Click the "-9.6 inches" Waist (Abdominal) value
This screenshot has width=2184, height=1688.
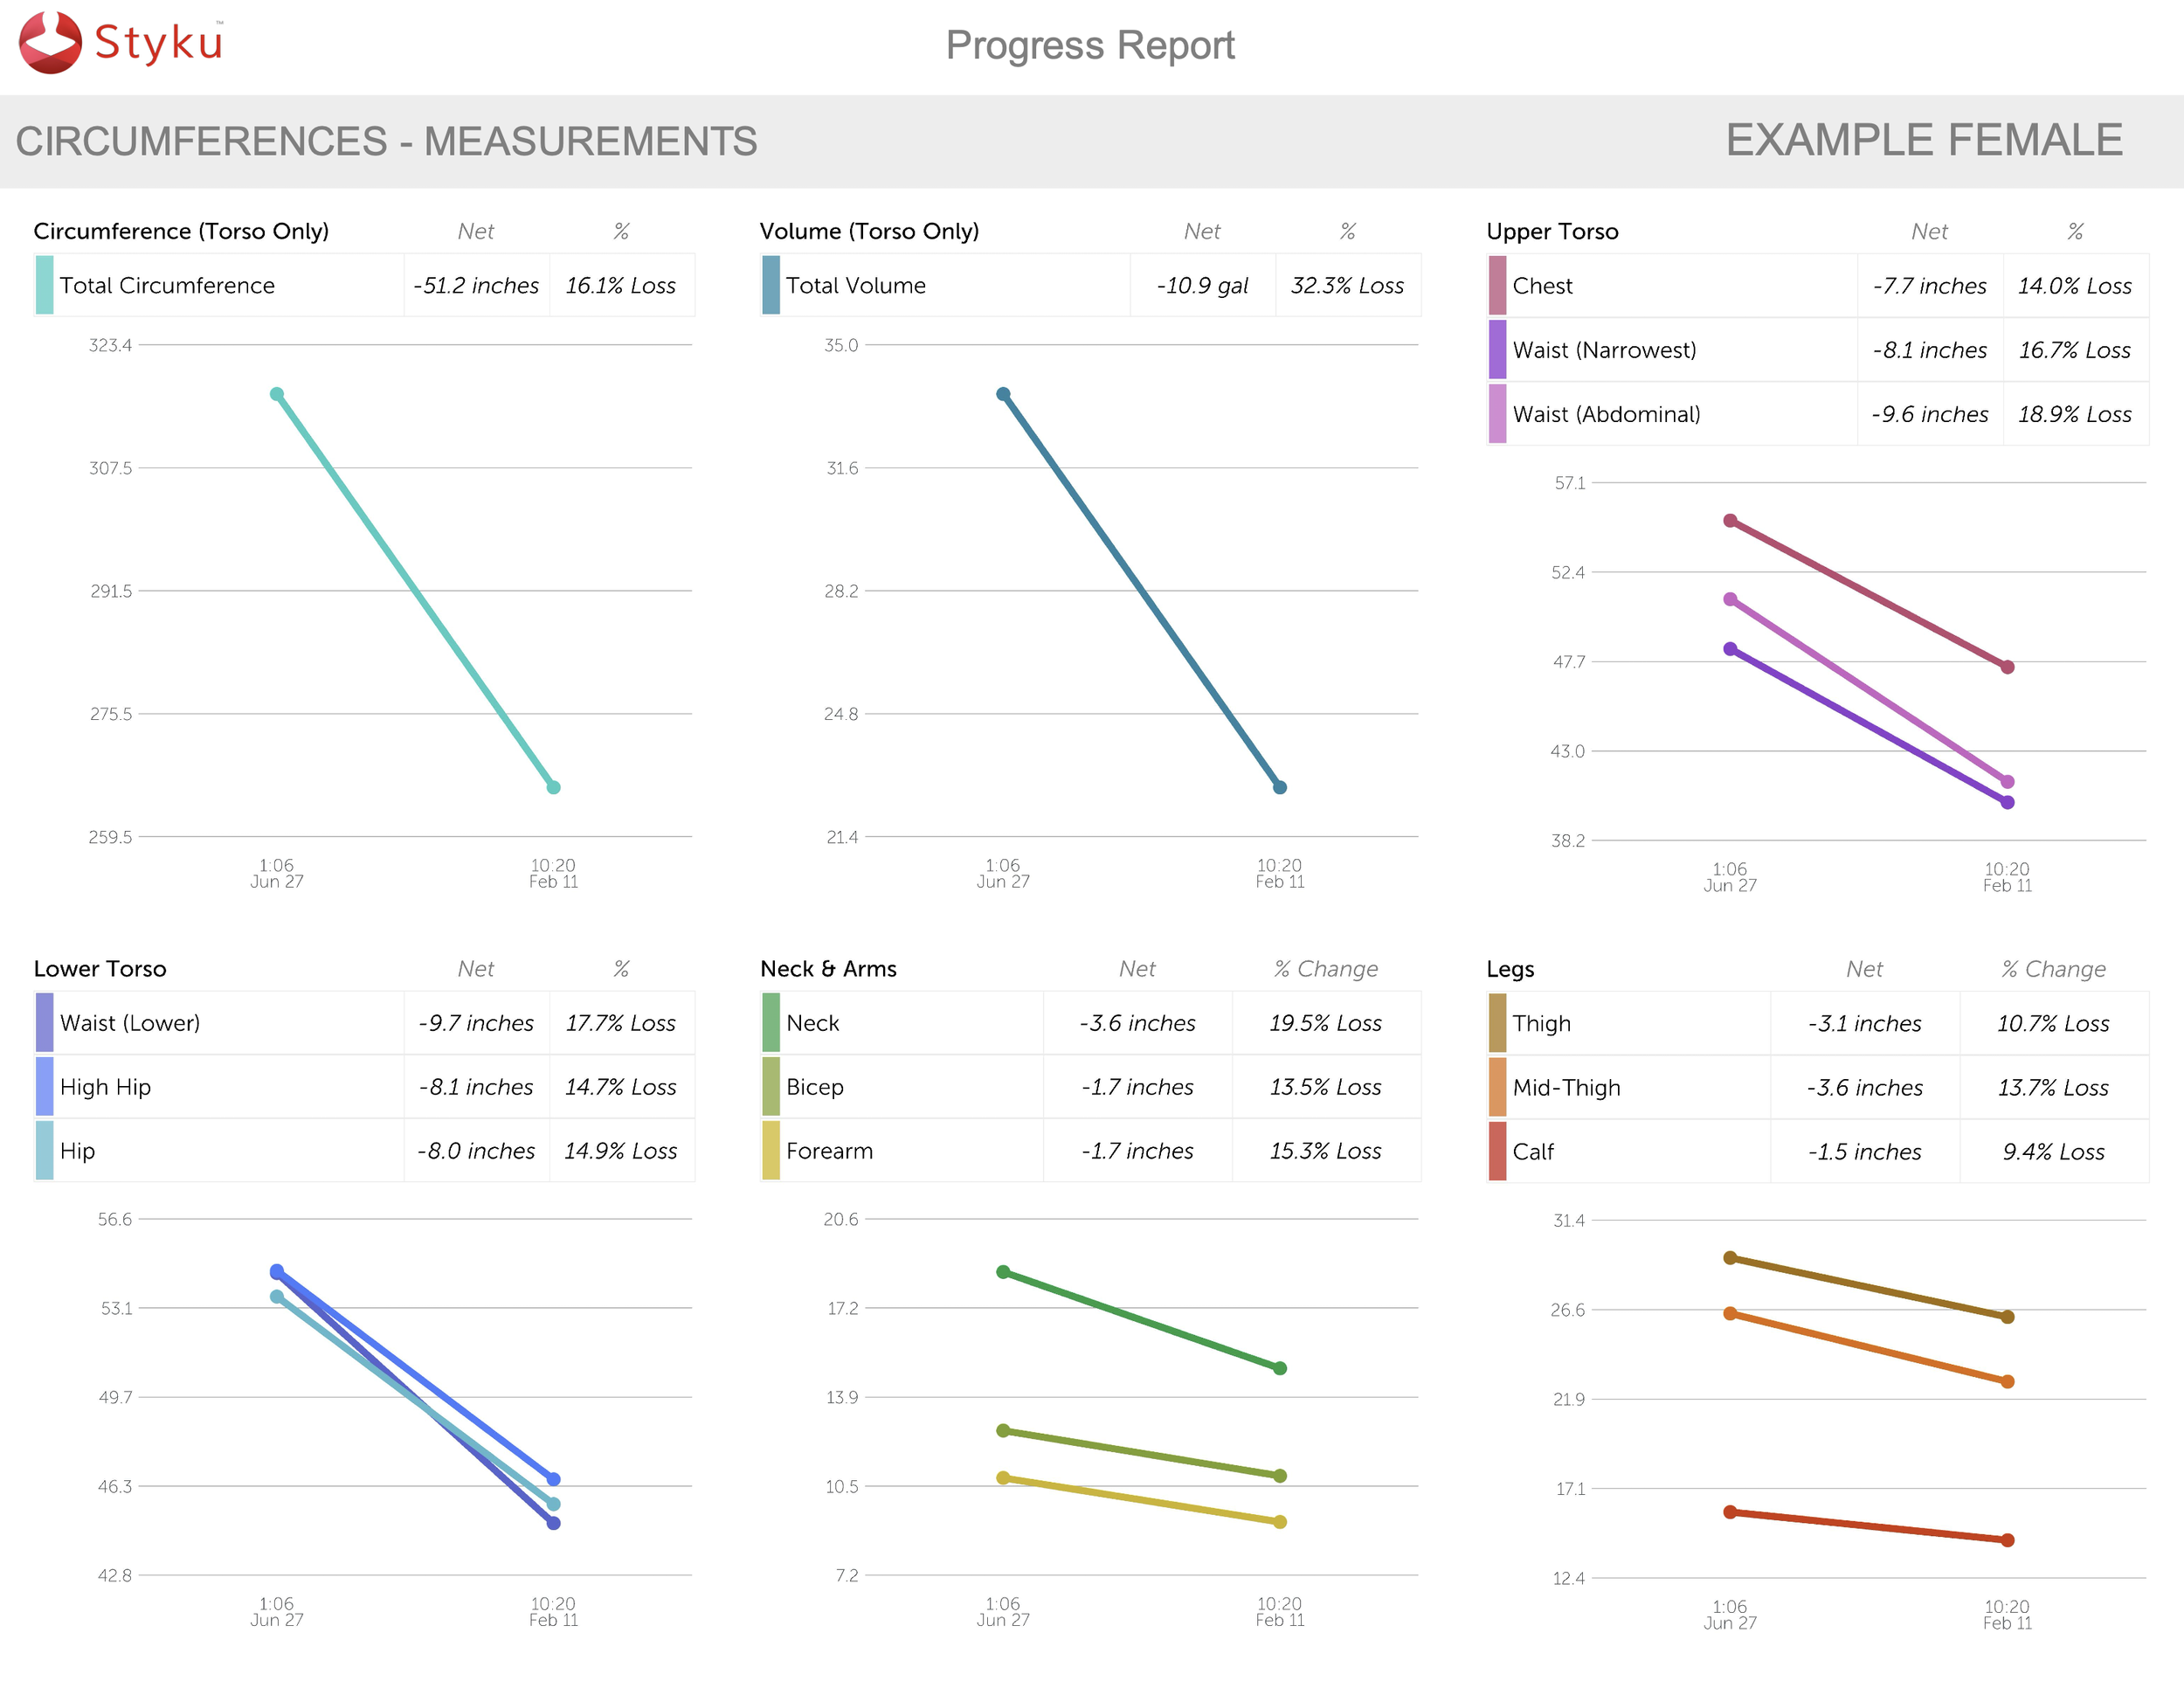(1929, 413)
